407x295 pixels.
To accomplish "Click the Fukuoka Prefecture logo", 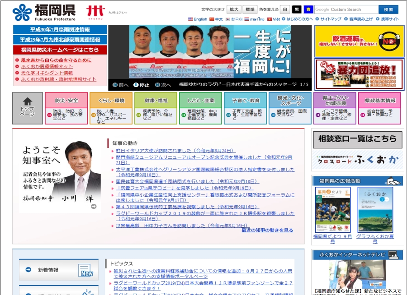I will pyautogui.click(x=44, y=12).
